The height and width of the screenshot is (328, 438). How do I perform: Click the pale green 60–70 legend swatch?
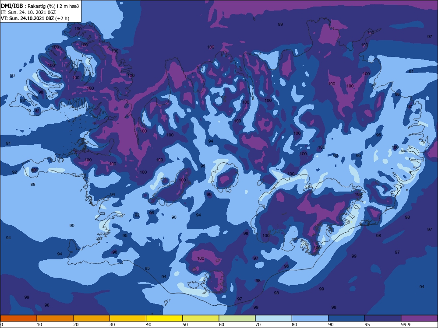(237, 318)
